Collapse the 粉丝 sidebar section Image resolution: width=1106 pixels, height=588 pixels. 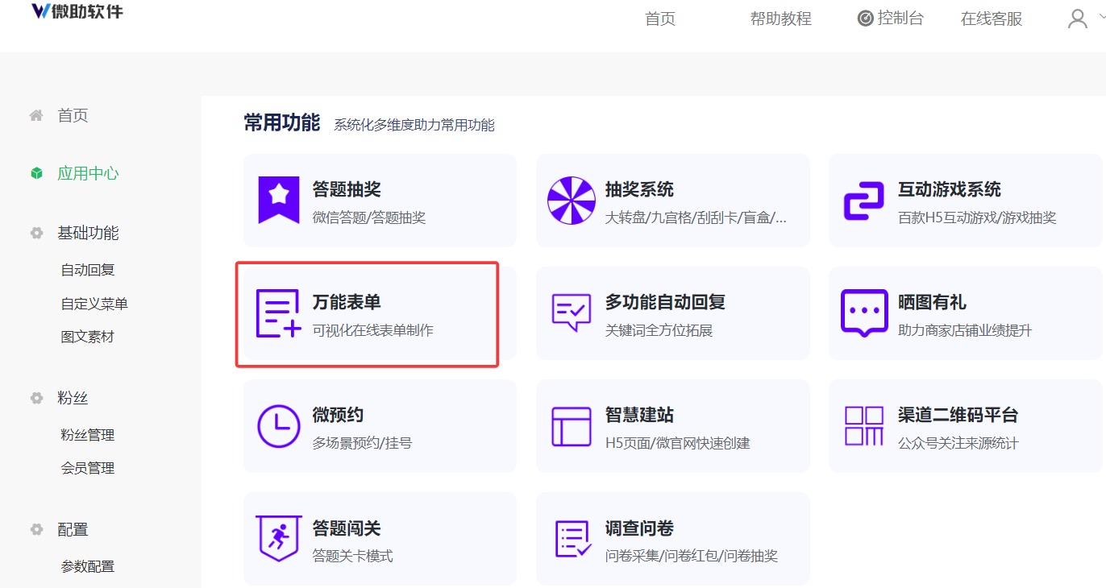point(73,397)
